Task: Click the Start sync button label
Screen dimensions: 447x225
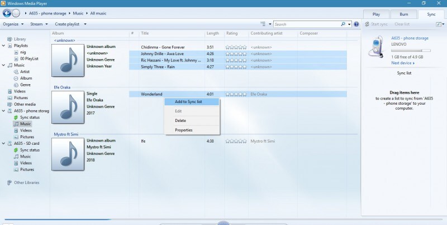Action: point(379,24)
